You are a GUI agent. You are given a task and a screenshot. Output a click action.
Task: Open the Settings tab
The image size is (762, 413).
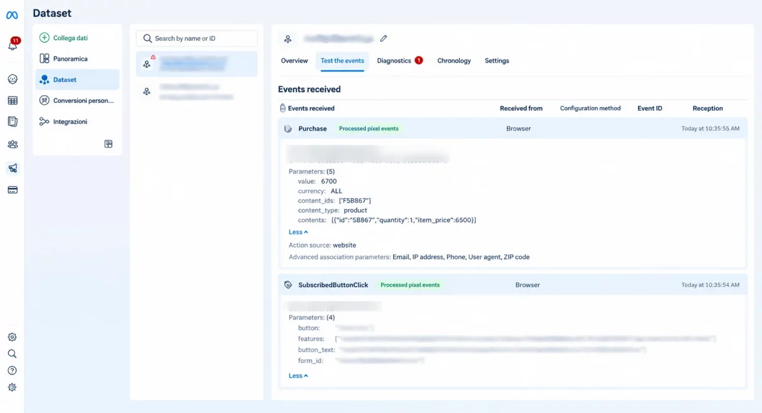(x=497, y=61)
